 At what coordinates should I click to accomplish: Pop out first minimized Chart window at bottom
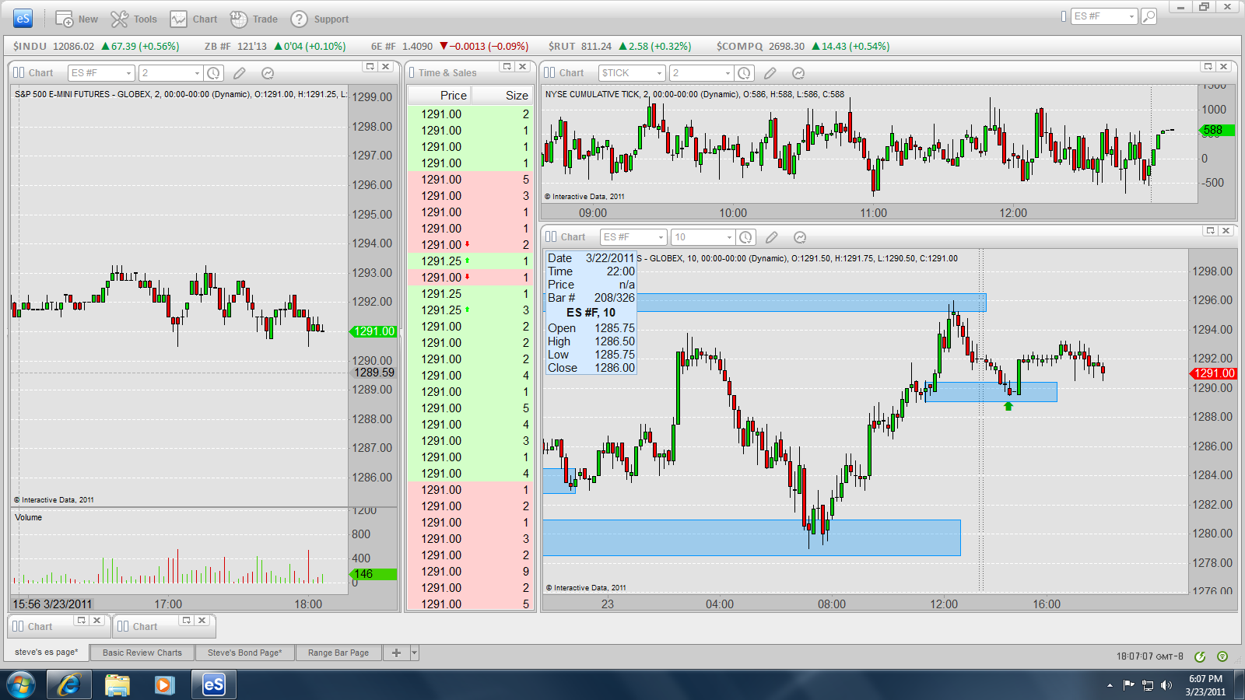point(82,621)
